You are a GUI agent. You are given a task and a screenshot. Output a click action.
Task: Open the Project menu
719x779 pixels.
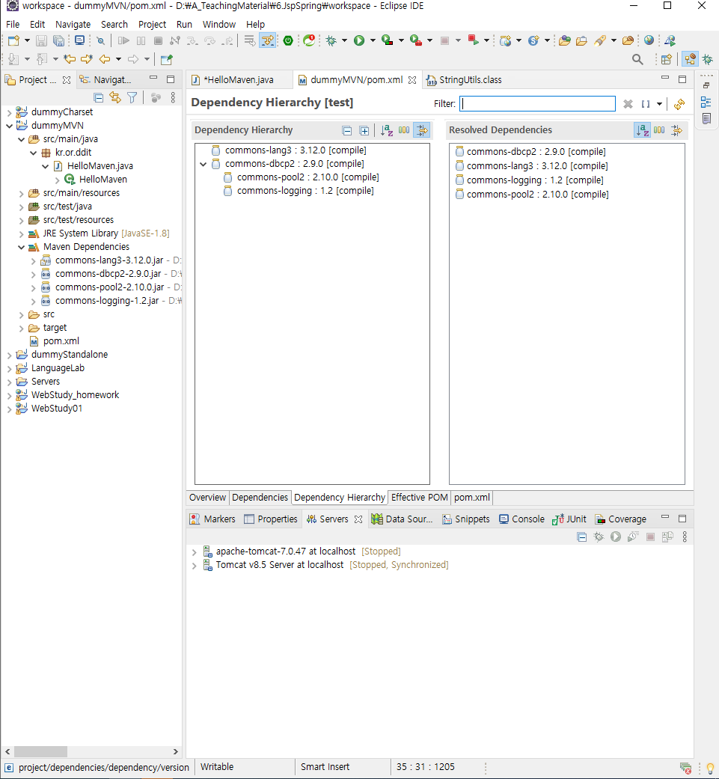pyautogui.click(x=152, y=25)
